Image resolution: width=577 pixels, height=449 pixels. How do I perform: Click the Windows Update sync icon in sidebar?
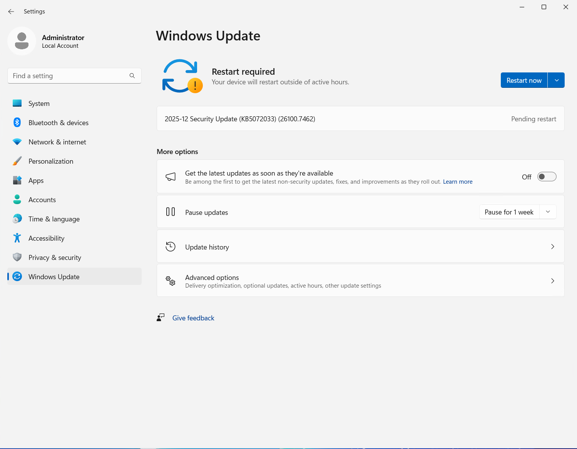pyautogui.click(x=17, y=276)
